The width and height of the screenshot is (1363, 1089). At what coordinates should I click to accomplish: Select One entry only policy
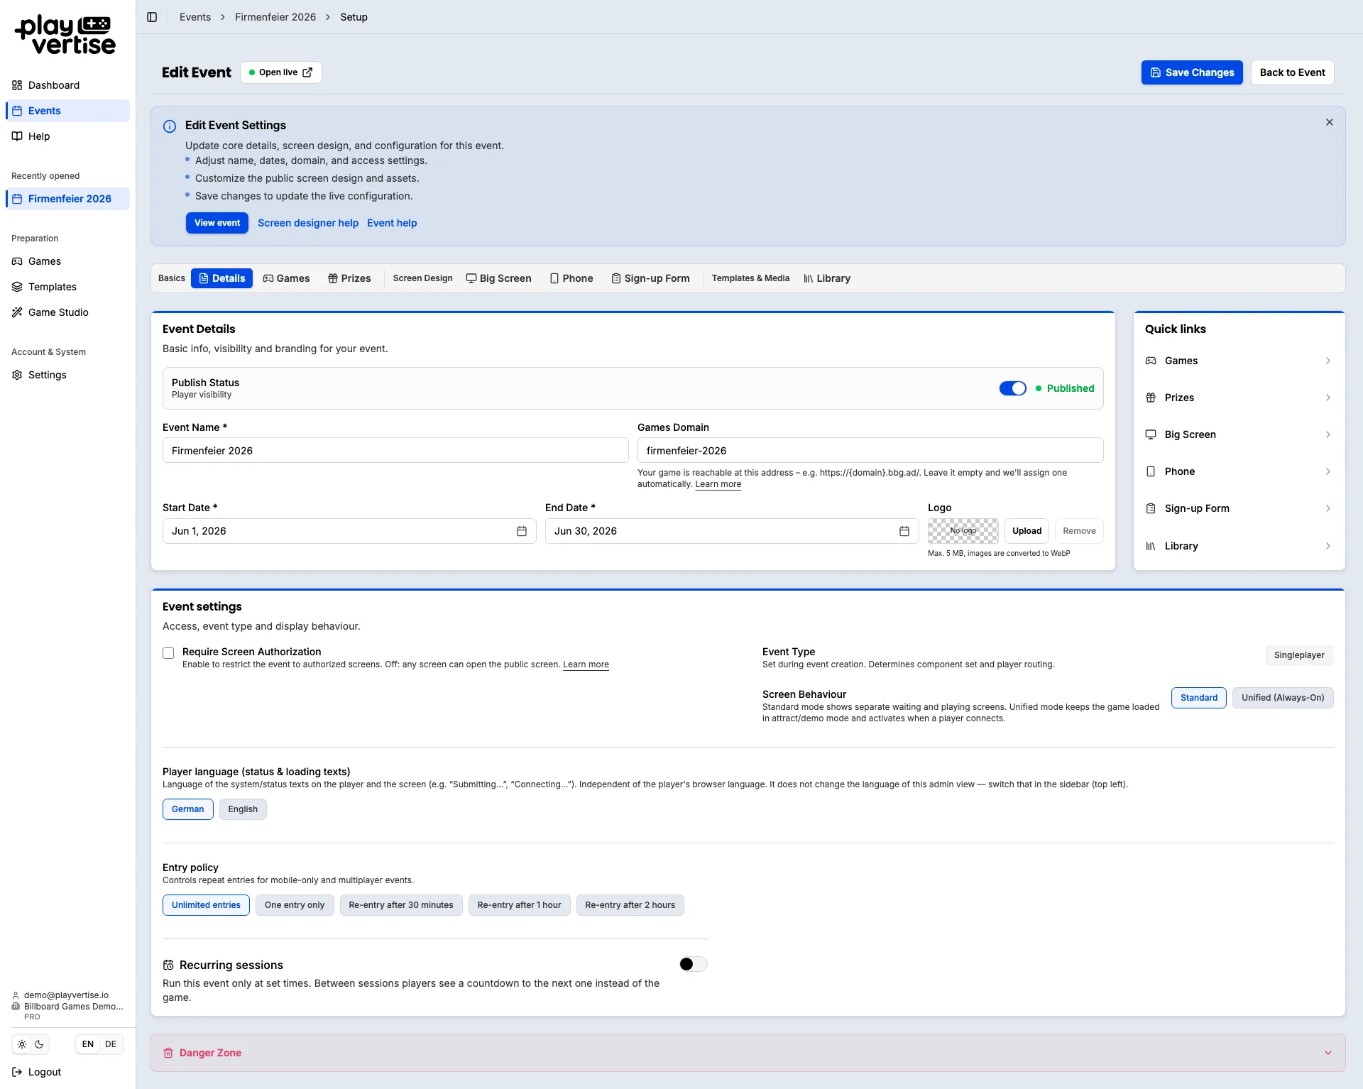coord(295,905)
